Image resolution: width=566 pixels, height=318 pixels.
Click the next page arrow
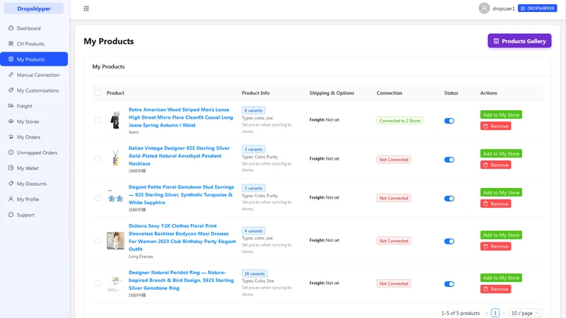point(504,313)
